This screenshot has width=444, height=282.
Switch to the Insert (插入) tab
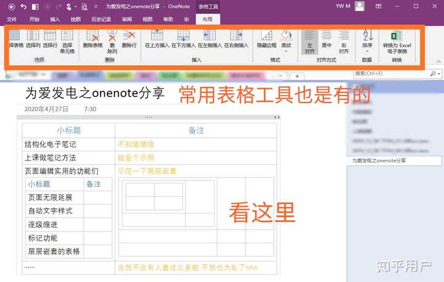click(x=55, y=19)
